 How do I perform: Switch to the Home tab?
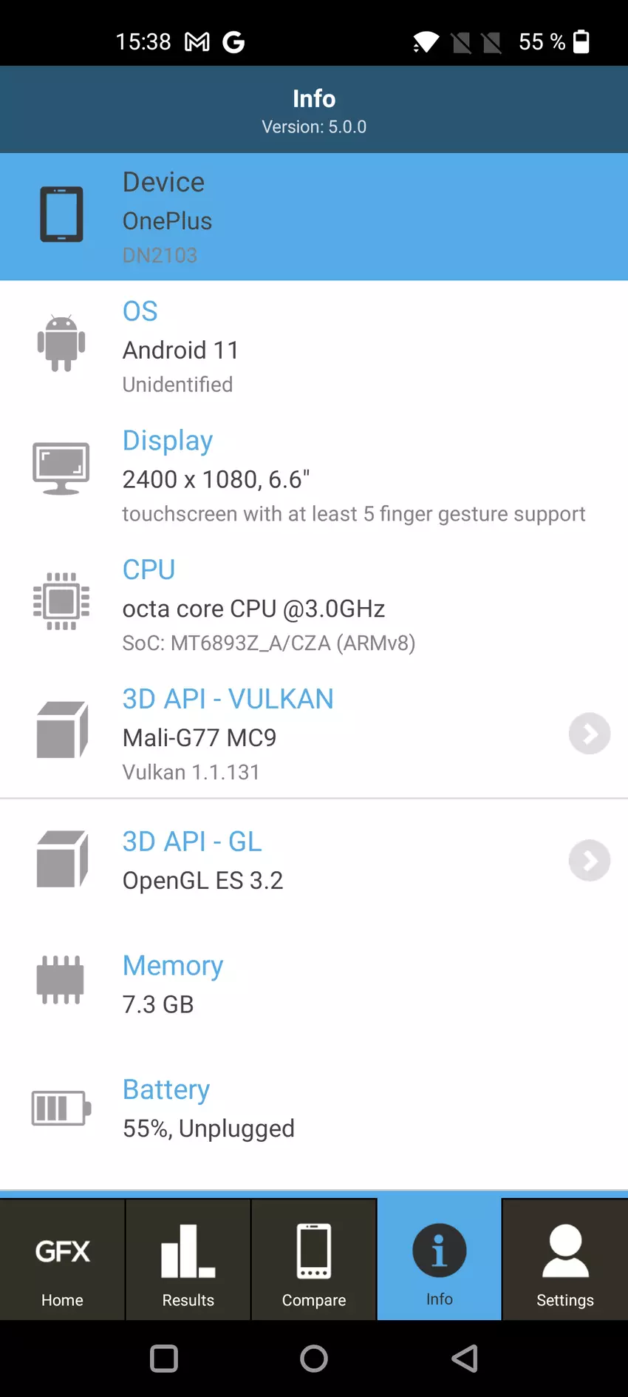pyautogui.click(x=62, y=1261)
